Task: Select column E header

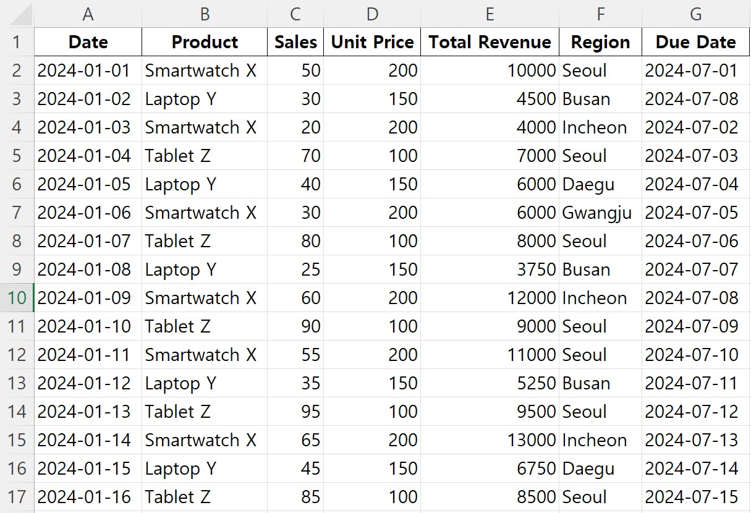Action: (x=490, y=14)
